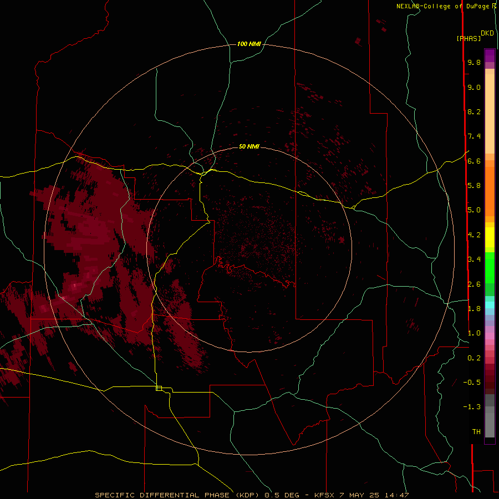Image resolution: width=499 pixels, height=499 pixels.
Task: Click the 4.2 value on the scale
Action: pos(474,235)
